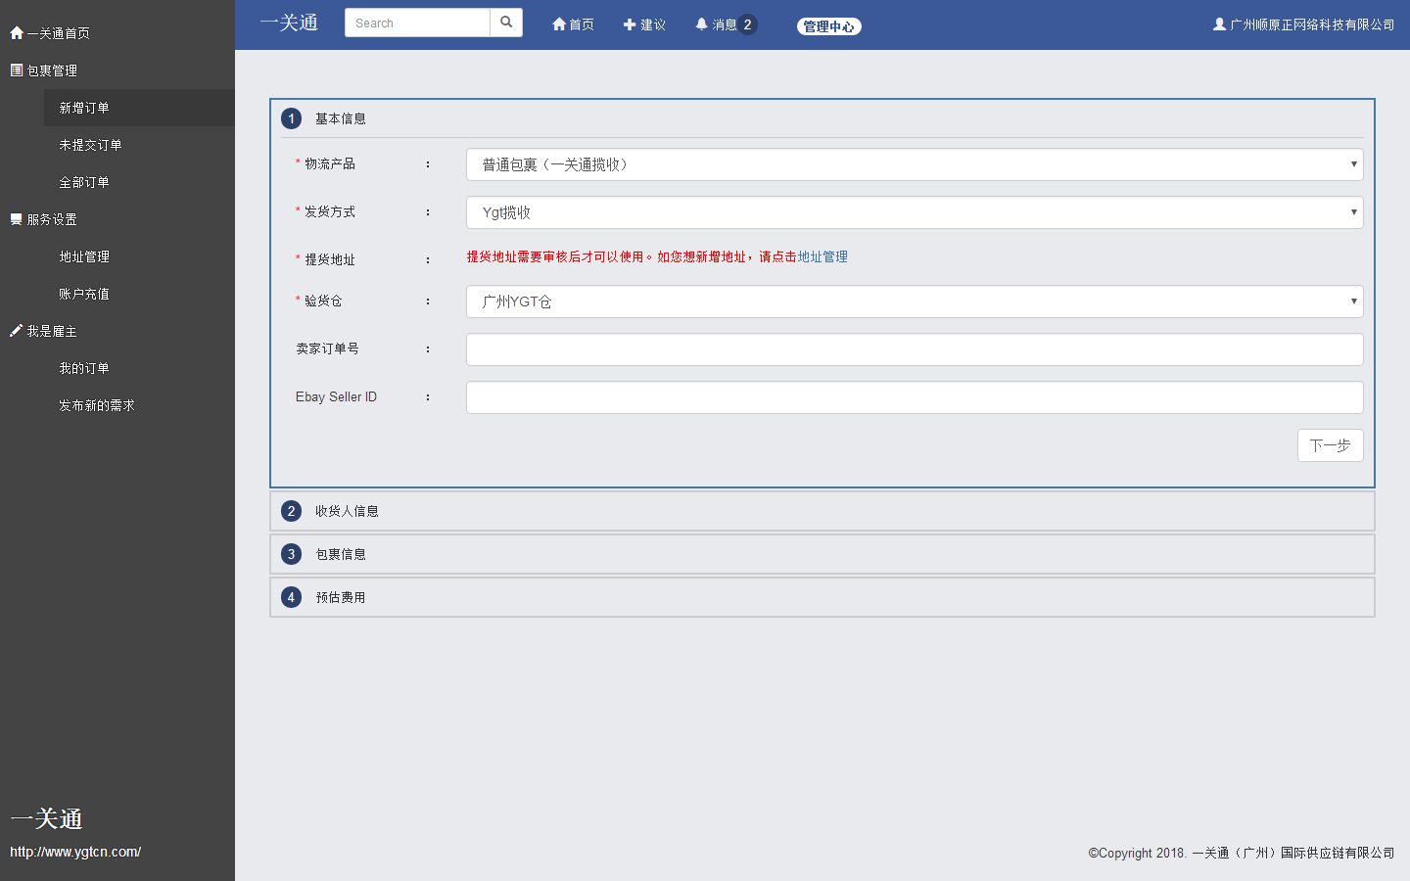Click the step 3 circle badge

(x=291, y=554)
